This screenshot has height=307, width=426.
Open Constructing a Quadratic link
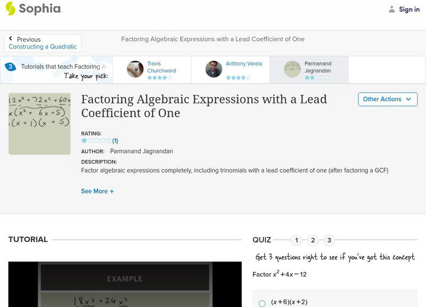43,47
